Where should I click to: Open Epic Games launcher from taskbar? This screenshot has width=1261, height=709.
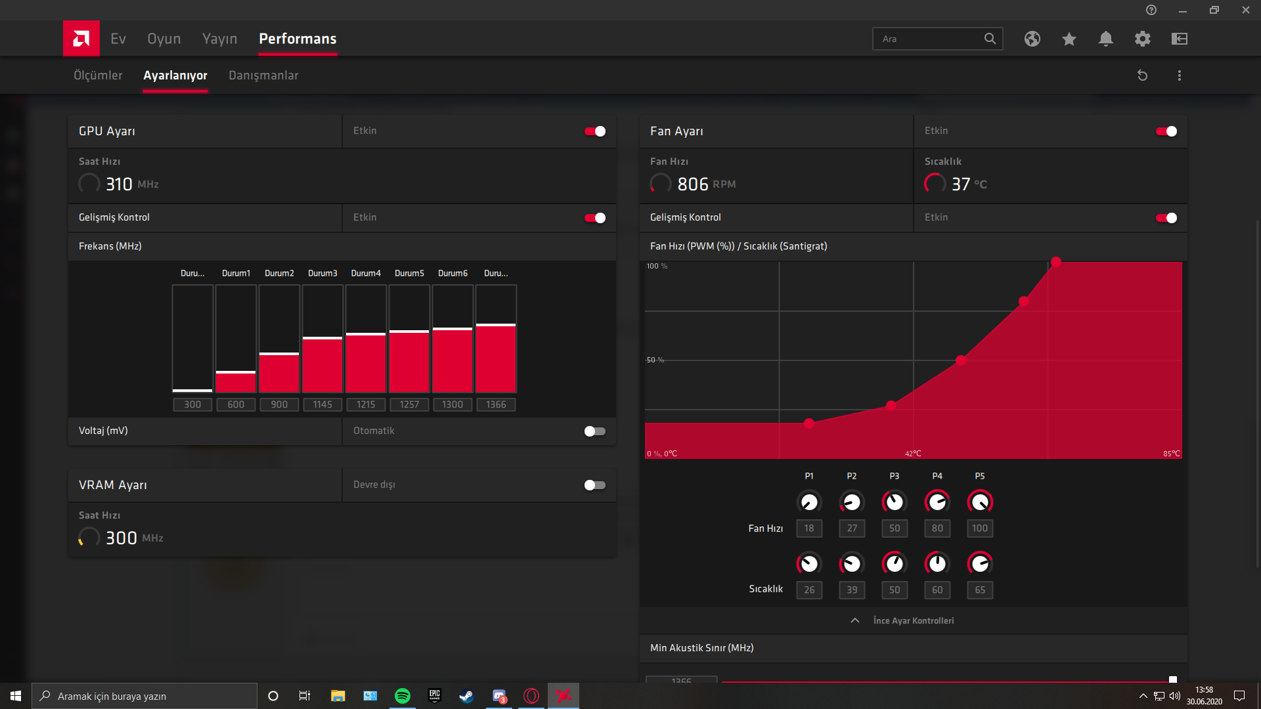435,696
